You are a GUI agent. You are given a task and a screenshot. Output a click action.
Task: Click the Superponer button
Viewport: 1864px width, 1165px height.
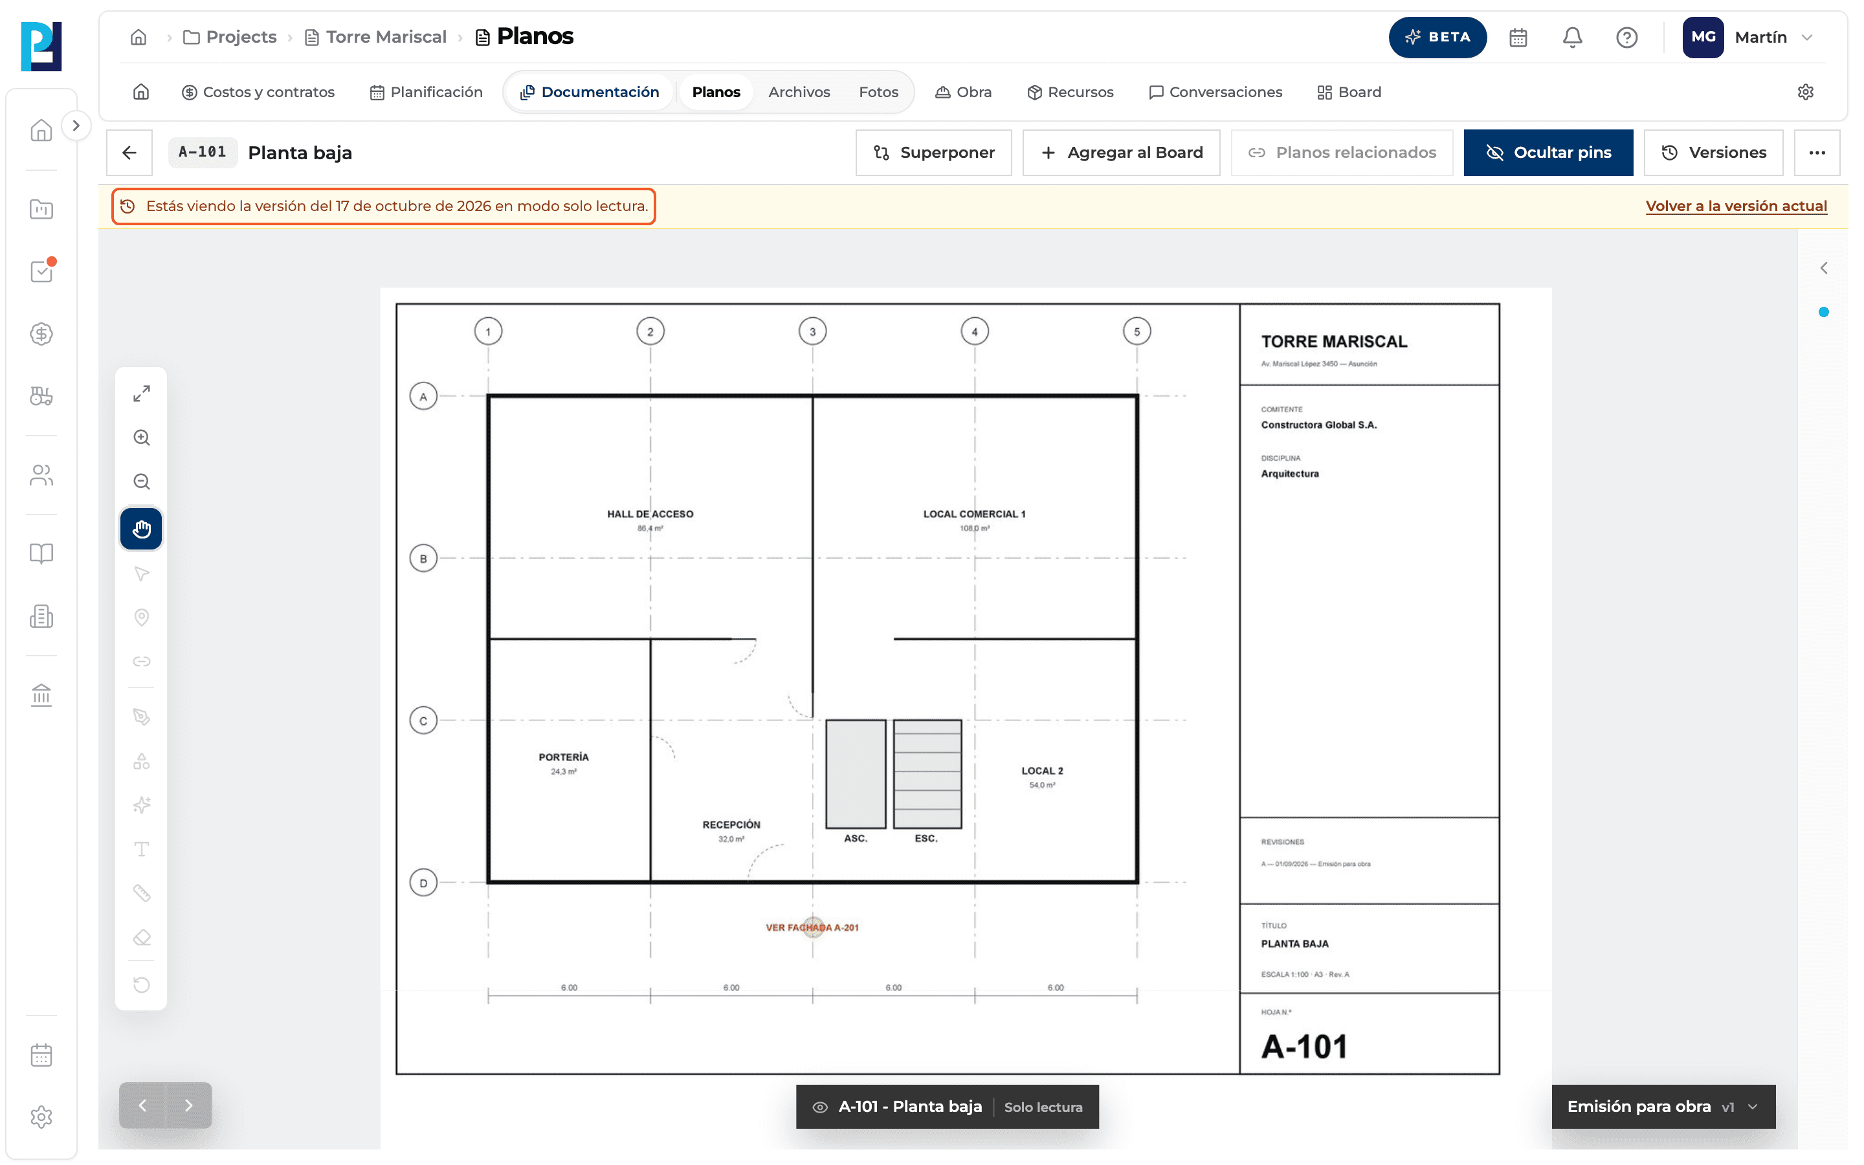[933, 153]
